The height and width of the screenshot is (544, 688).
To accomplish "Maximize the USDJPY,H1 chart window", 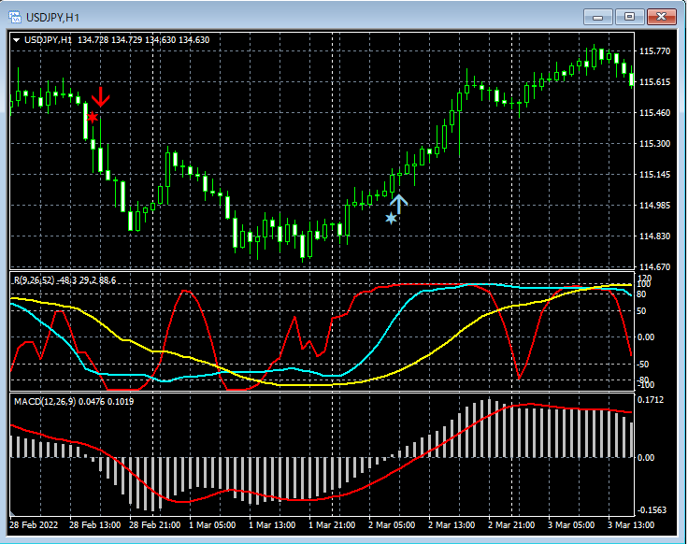I will tap(629, 17).
